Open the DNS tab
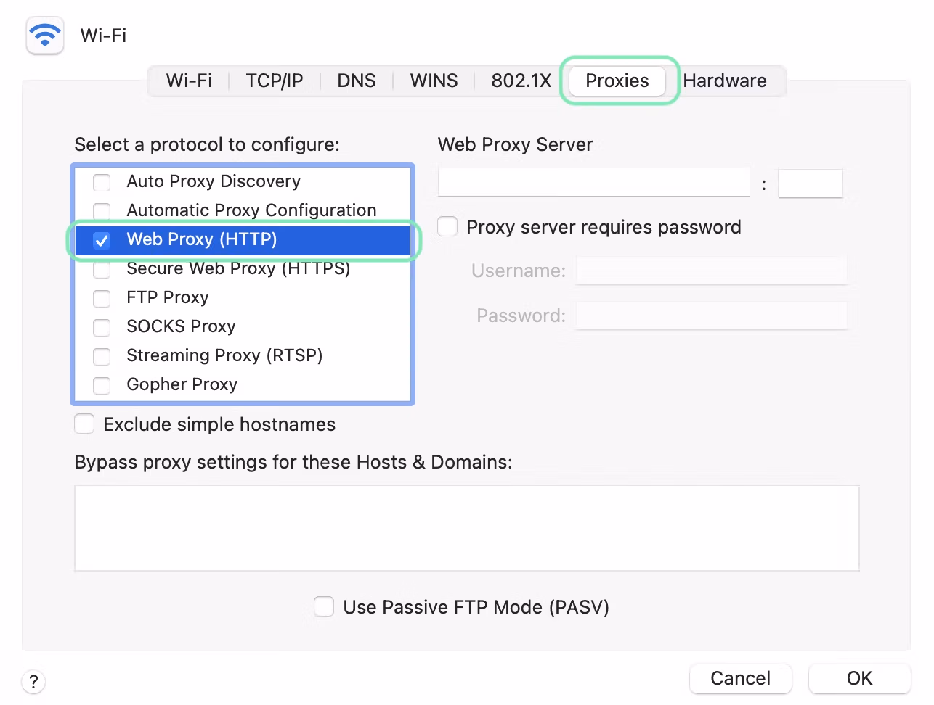This screenshot has width=934, height=705. (x=356, y=81)
